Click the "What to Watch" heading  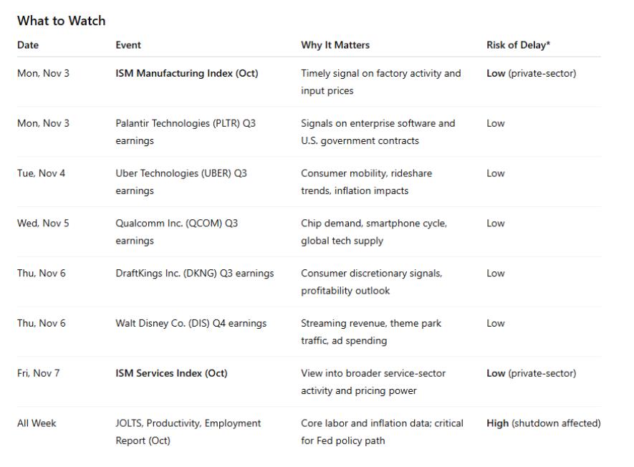point(61,21)
